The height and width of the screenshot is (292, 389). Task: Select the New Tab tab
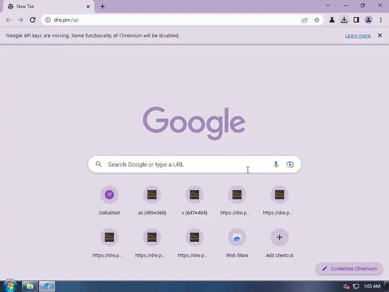[48, 6]
